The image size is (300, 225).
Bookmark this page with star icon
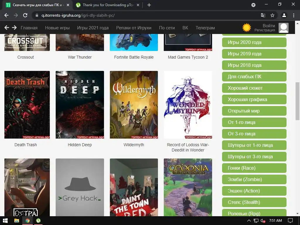pos(272,15)
